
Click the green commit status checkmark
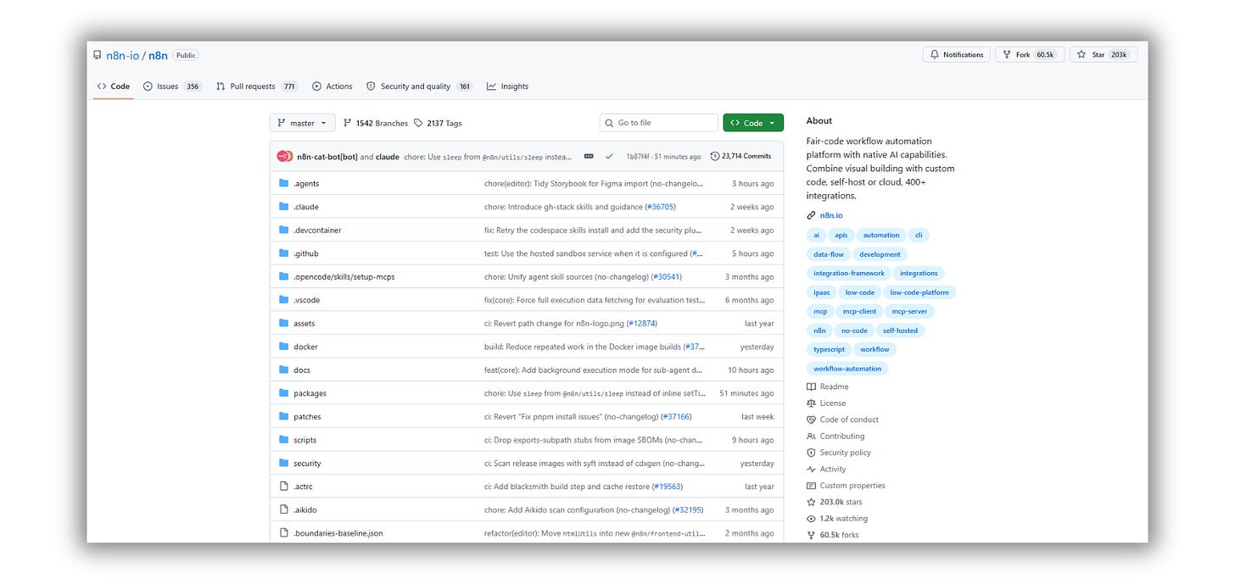(609, 157)
